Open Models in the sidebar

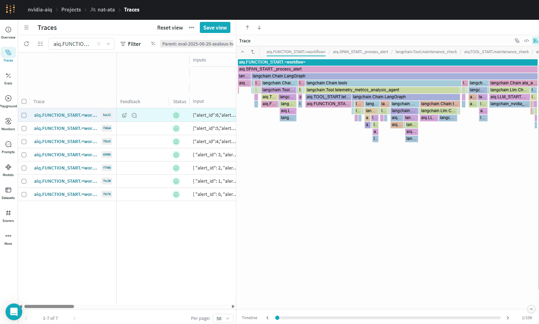click(x=8, y=170)
